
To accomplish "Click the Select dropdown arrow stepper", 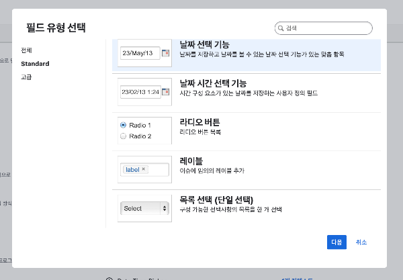I will point(165,208).
